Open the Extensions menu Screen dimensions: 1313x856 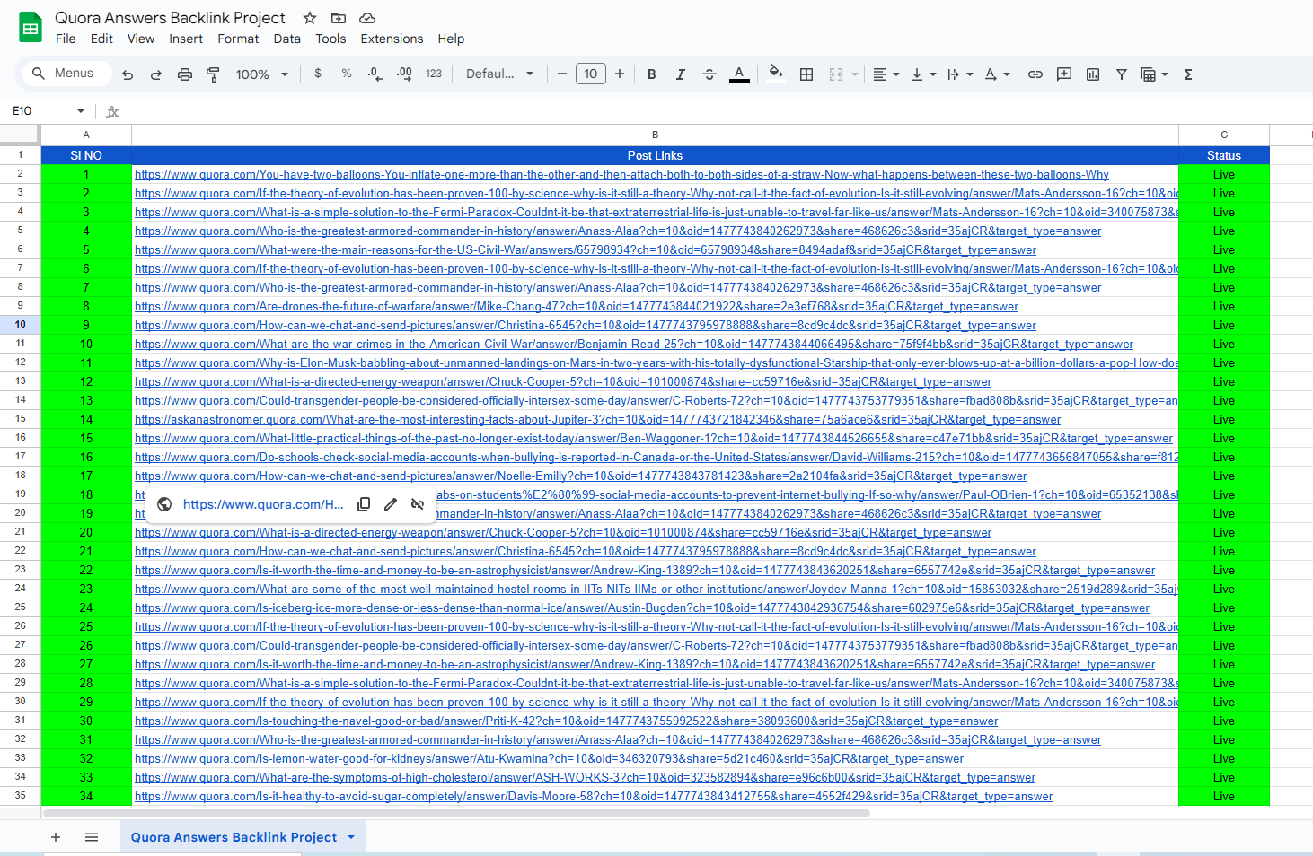(x=392, y=39)
